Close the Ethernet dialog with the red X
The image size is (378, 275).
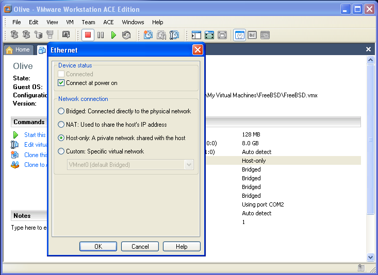point(198,50)
